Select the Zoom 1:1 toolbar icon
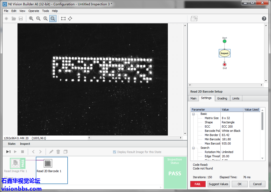The width and height of the screenshot is (271, 192). click(45, 19)
